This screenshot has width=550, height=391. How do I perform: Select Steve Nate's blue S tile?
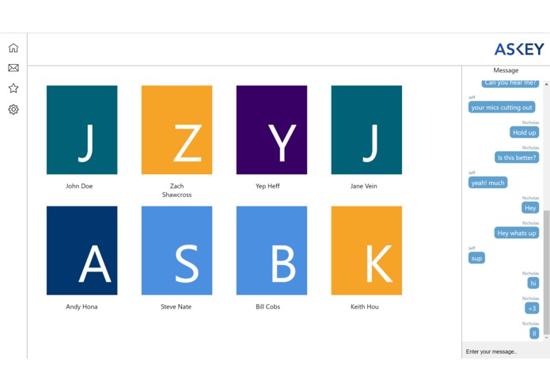click(x=176, y=250)
